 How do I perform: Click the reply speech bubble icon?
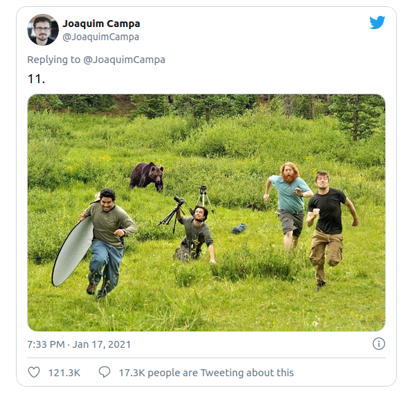pyautogui.click(x=105, y=372)
